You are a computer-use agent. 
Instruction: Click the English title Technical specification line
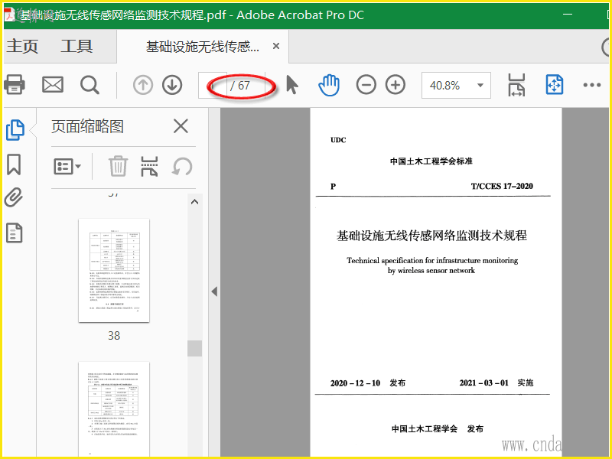pyautogui.click(x=432, y=260)
